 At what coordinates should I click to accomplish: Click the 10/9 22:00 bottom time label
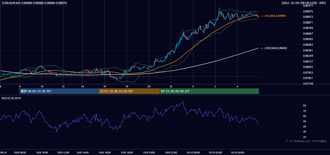(x=171, y=153)
